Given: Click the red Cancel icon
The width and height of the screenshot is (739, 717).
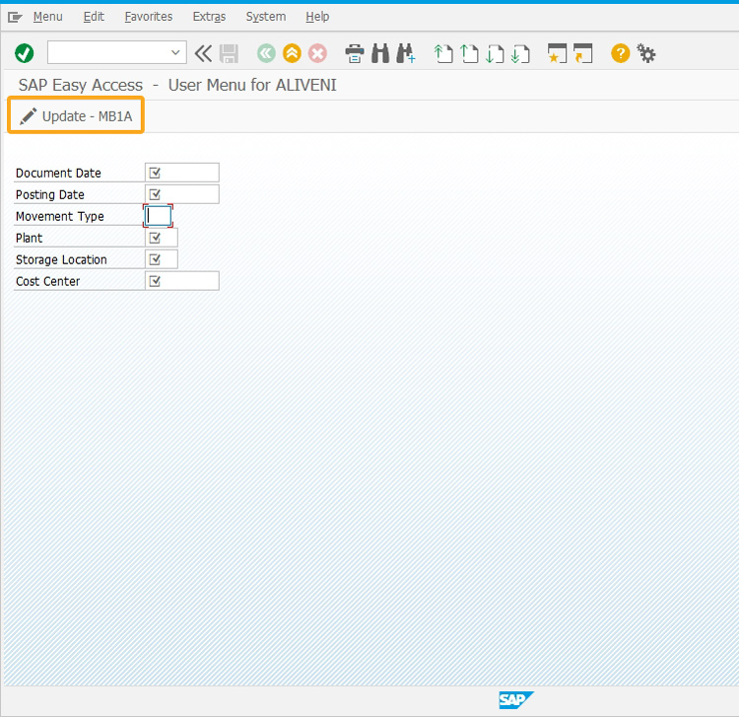Looking at the screenshot, I should coord(317,53).
